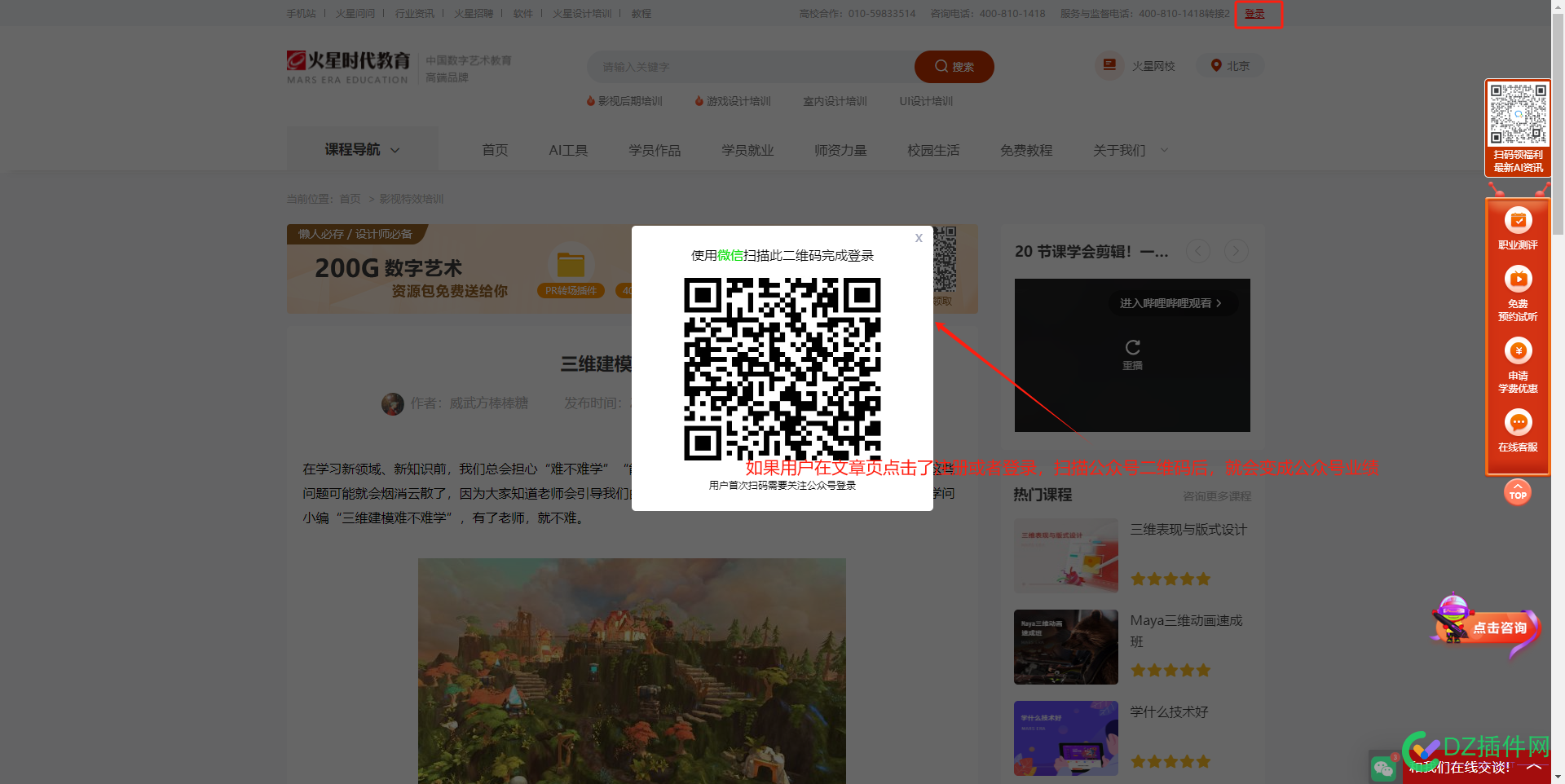The image size is (1565, 784).
Task: Click the browser scrollbar down arrow
Action: tap(1558, 777)
